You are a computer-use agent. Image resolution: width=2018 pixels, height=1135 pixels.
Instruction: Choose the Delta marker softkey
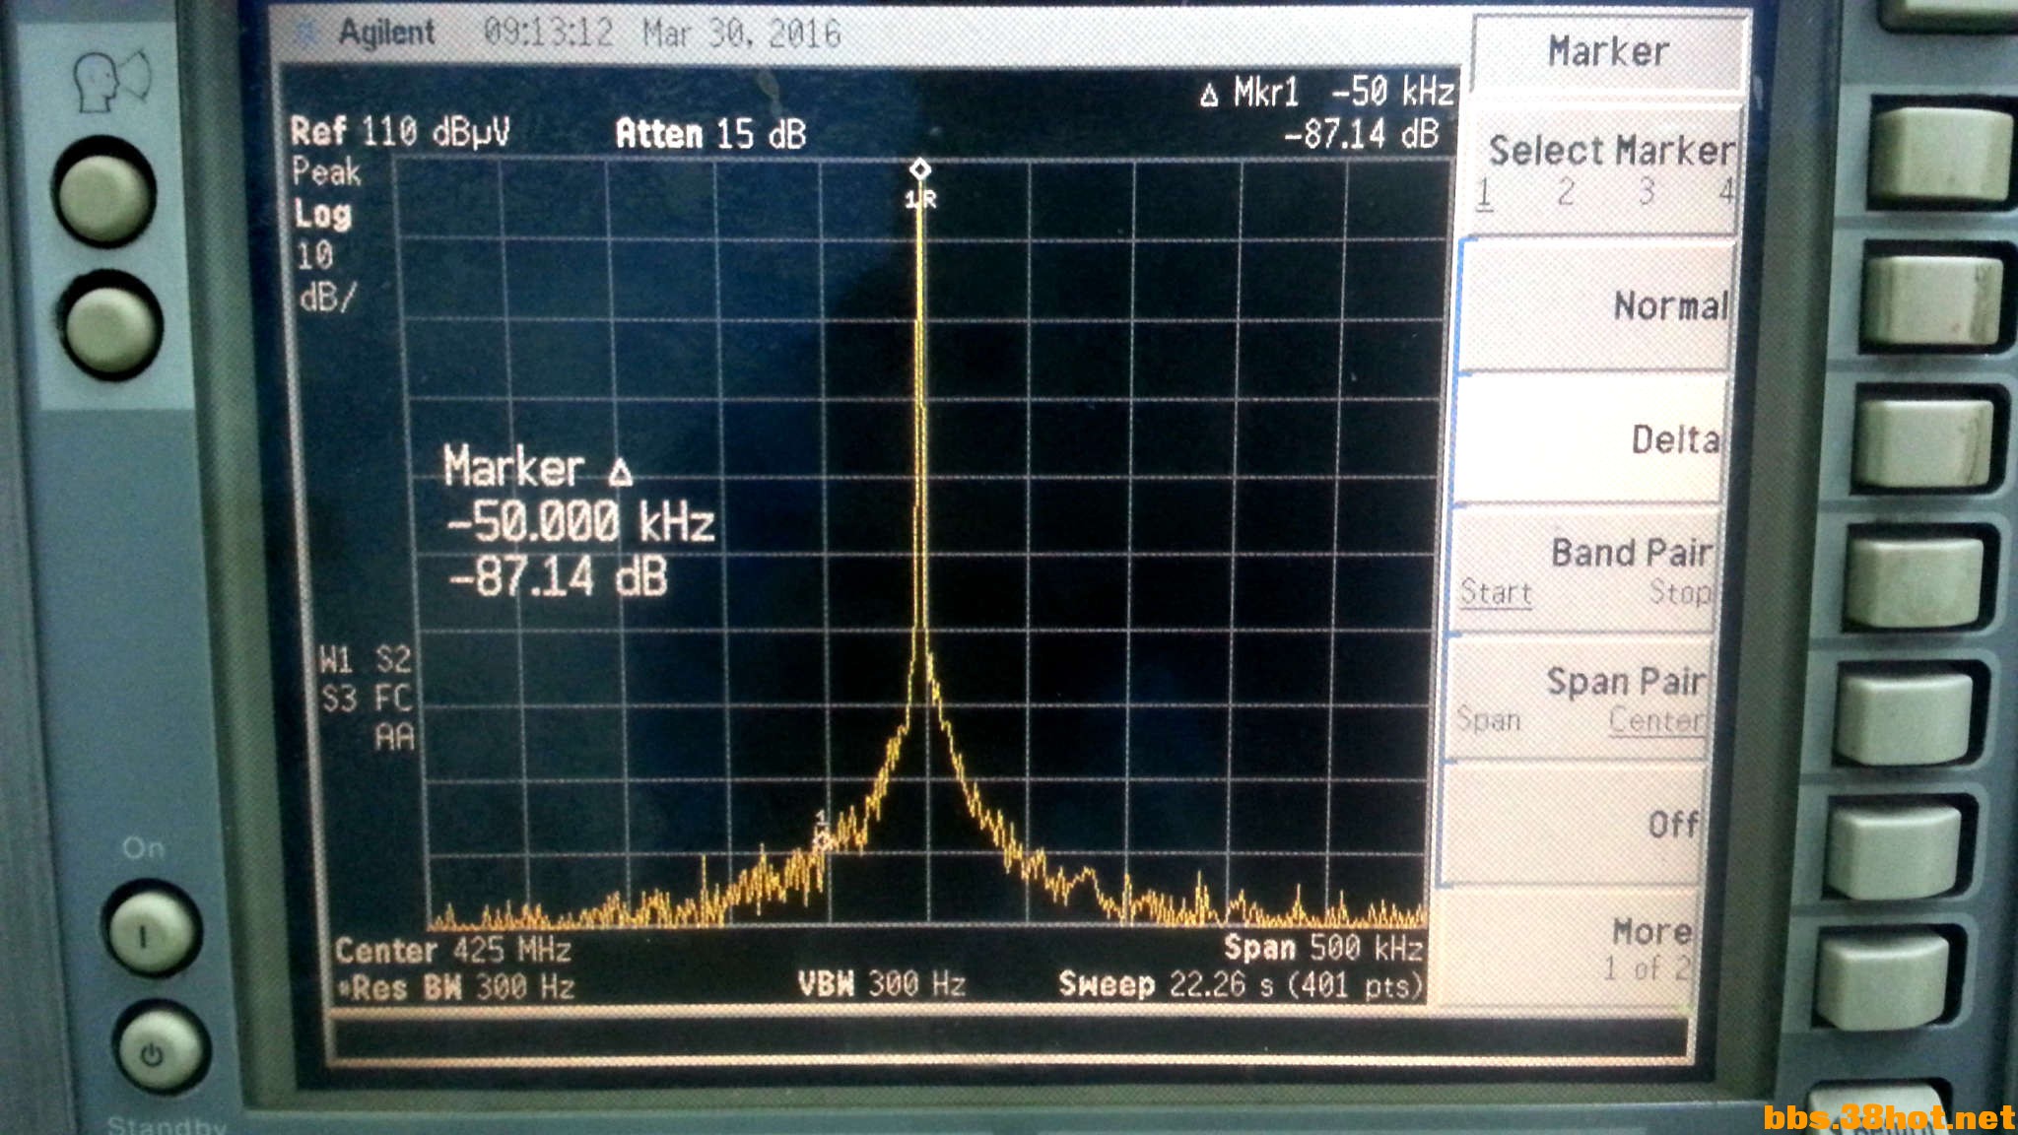pyautogui.click(x=1589, y=439)
